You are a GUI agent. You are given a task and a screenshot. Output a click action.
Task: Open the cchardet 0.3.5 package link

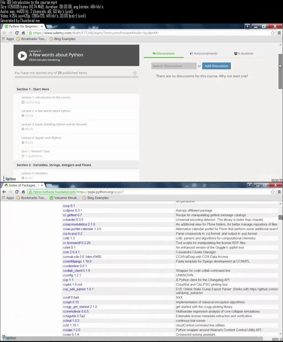tap(73, 220)
